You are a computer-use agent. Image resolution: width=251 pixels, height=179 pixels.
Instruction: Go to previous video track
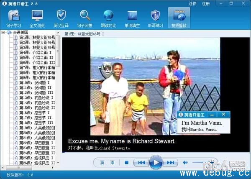(141, 162)
